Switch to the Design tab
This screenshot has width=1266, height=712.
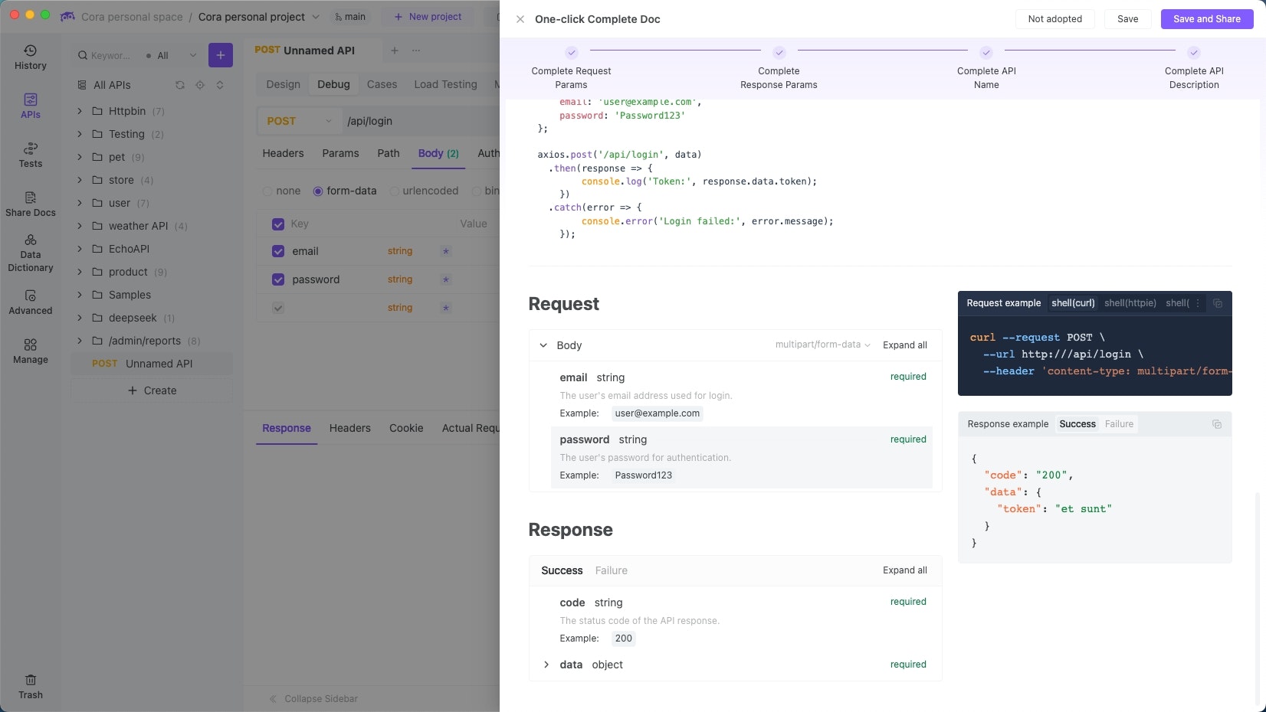(283, 84)
